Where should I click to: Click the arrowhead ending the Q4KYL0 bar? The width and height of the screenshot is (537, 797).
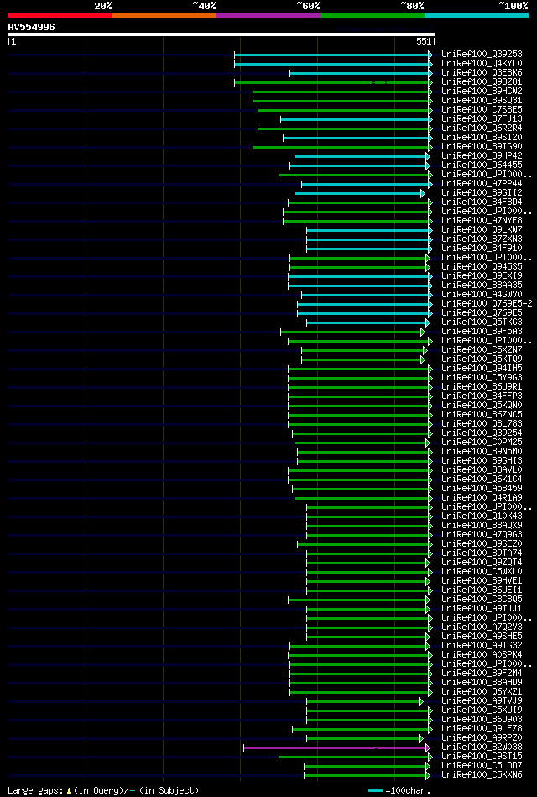(x=430, y=64)
